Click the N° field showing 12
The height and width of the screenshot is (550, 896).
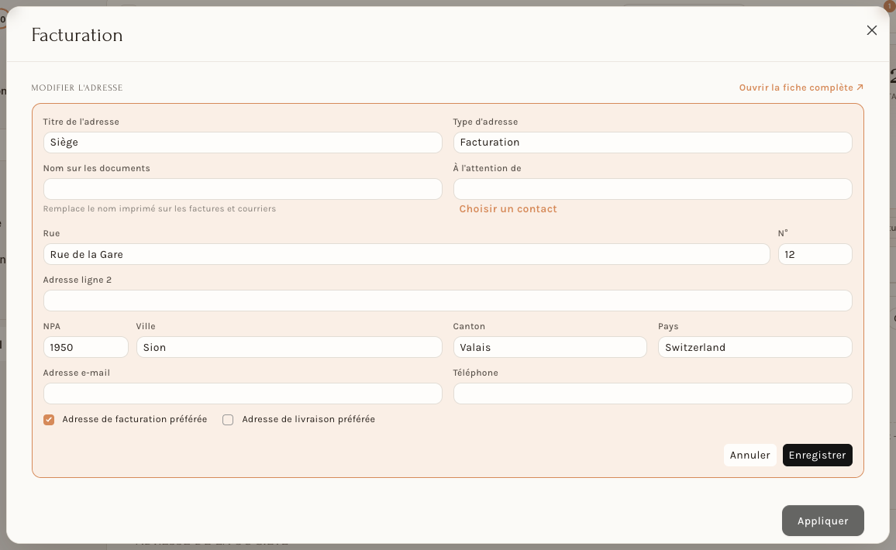click(x=815, y=254)
